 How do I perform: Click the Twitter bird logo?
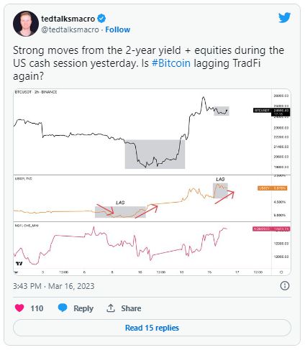pos(284,18)
